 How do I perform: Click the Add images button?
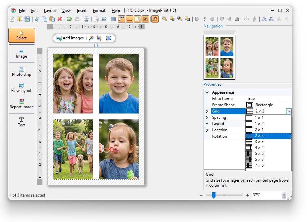(70, 38)
